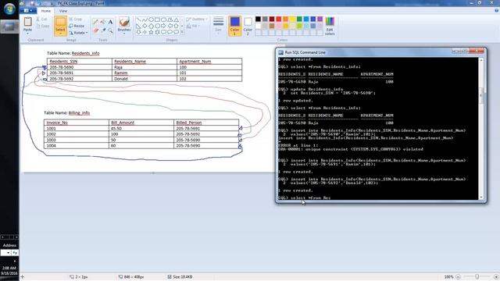Choose the Five-point star shape
This screenshot has height=281, width=500.
[x=151, y=32]
